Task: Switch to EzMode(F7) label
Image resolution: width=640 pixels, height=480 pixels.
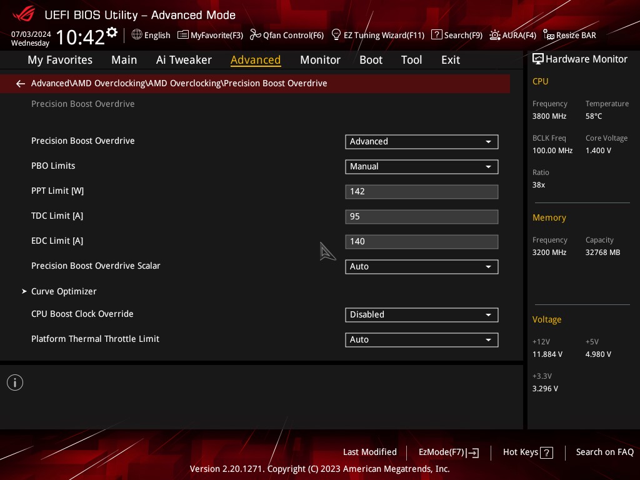Action: [x=442, y=452]
